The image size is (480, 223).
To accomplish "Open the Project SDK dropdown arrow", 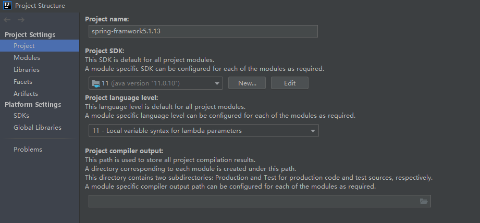I will click(217, 83).
